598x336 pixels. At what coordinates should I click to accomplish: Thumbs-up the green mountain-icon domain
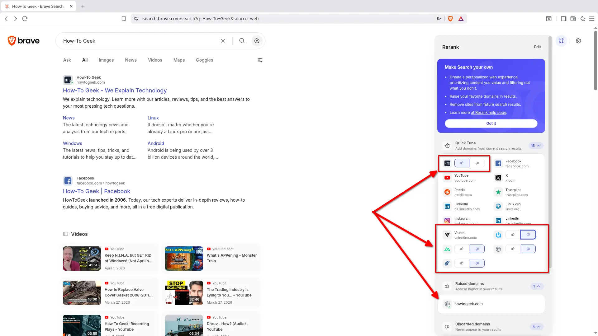[462, 249]
